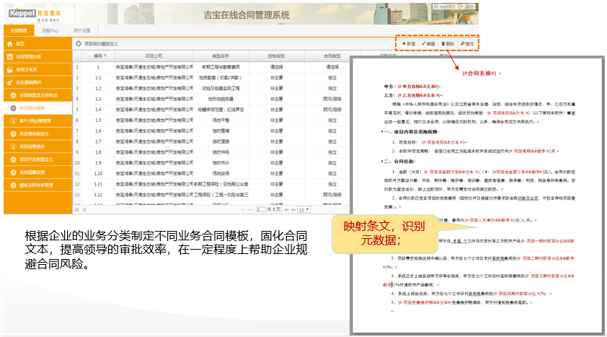Click 独立 cell in row 1.5

[x=332, y=121]
